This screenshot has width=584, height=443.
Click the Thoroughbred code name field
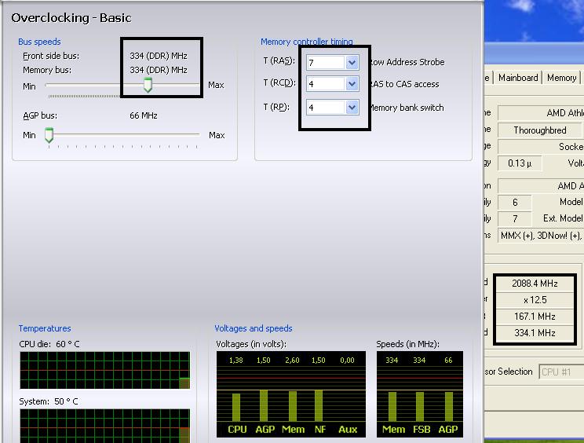540,130
